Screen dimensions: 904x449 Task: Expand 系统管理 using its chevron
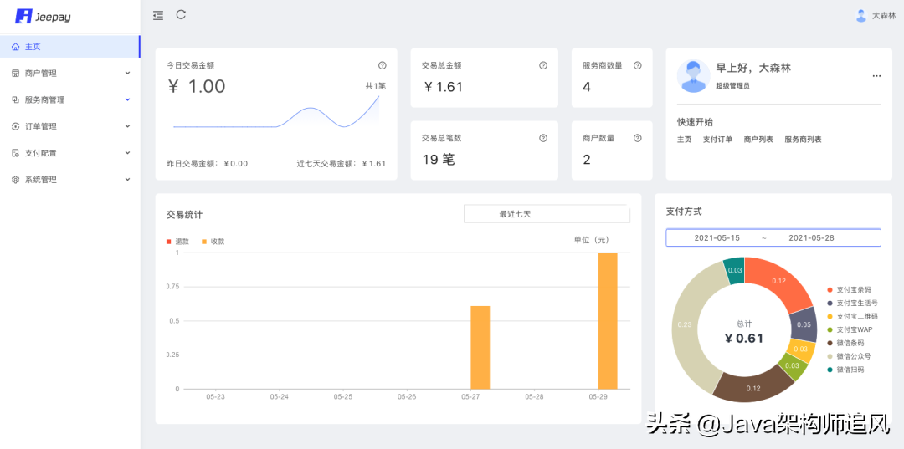pos(127,180)
